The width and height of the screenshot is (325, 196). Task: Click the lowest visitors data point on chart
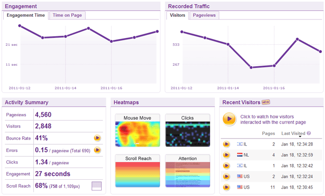pyautogui.click(x=251, y=67)
